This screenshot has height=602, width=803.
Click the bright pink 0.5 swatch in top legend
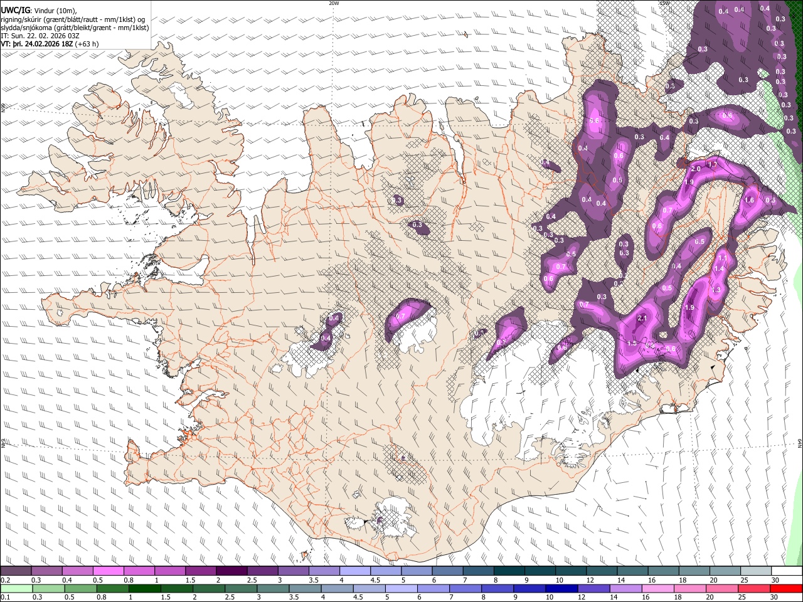coord(108,571)
